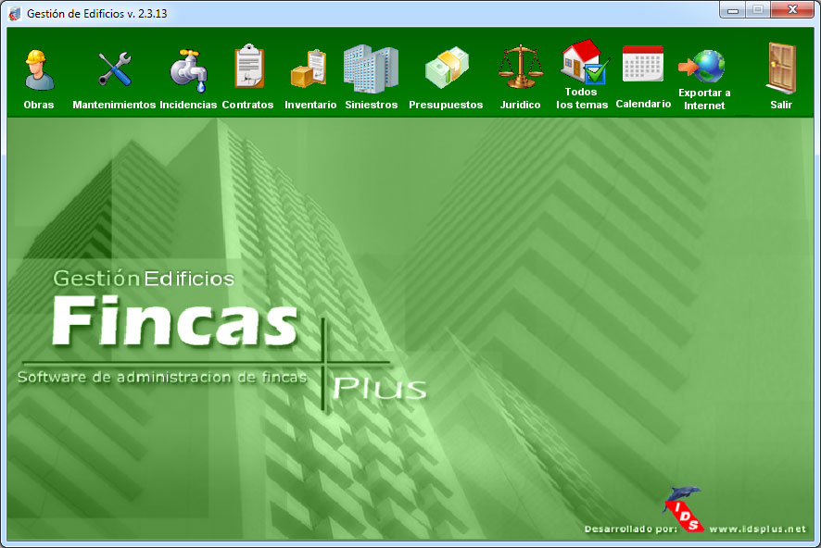The width and height of the screenshot is (821, 548).
Task: Click the IDS dolphin logo
Action: (x=683, y=509)
